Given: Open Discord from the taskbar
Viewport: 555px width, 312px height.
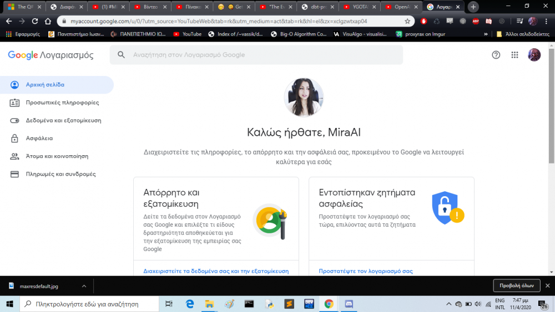Looking at the screenshot, I should tap(349, 304).
